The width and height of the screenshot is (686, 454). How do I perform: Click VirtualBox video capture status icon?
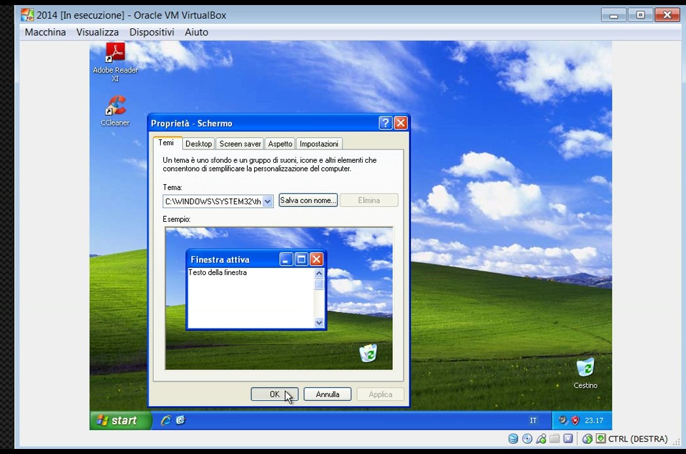click(568, 439)
